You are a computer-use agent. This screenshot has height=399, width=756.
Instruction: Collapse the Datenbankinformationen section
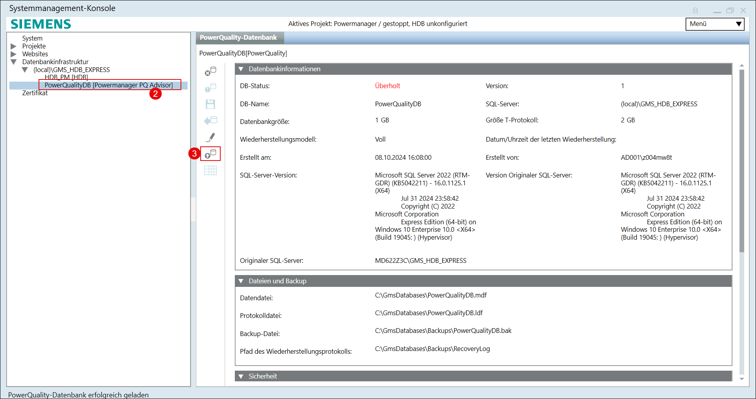(241, 69)
